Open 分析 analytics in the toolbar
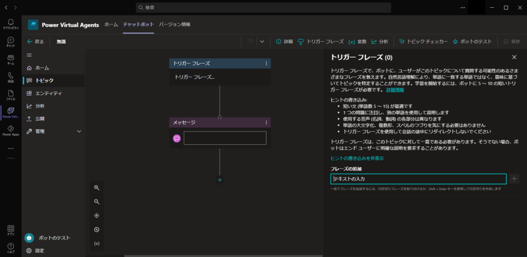 380,42
